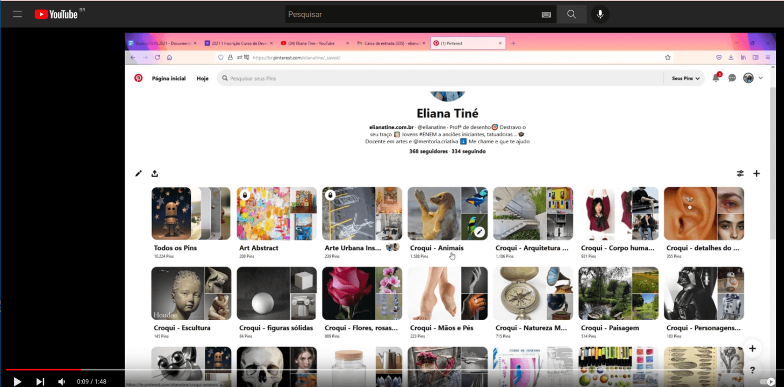The image size is (784, 387).
Task: Reload the page in the browser
Action: pos(157,58)
